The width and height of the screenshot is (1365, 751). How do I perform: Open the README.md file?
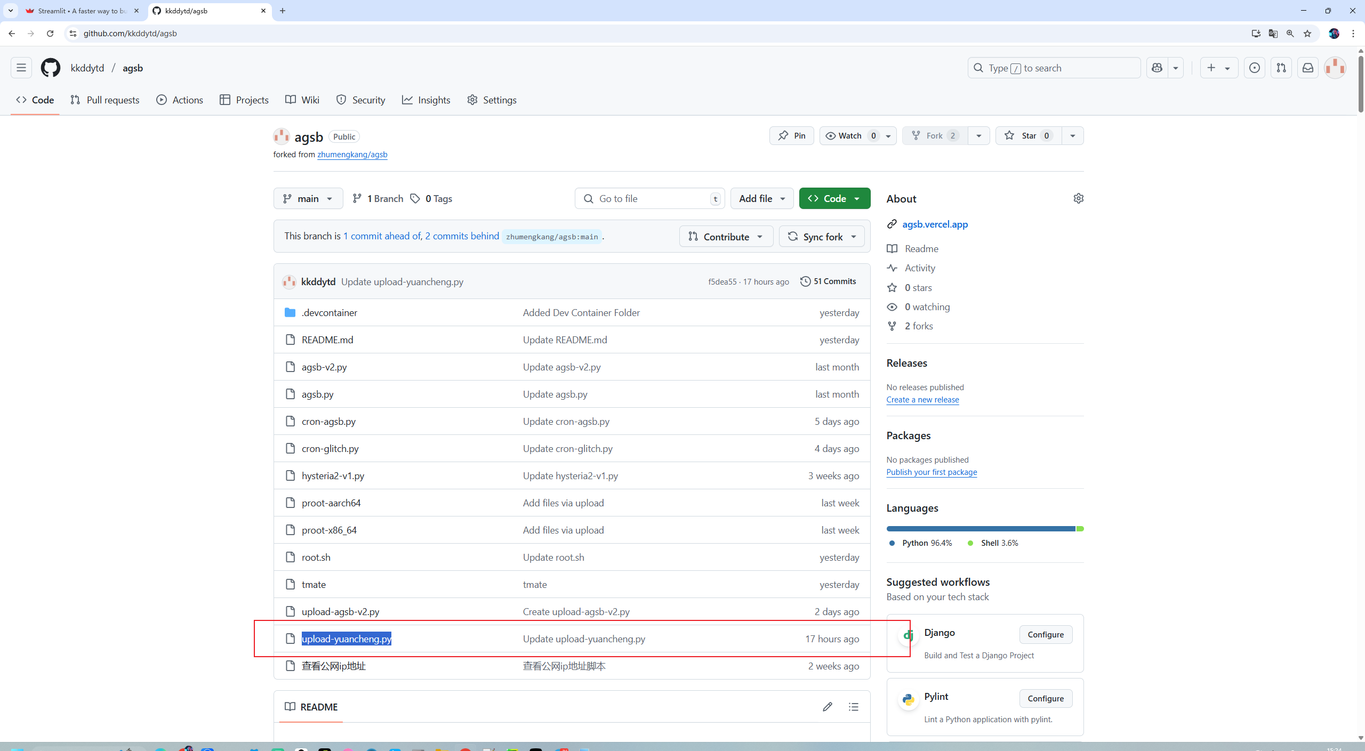pos(327,340)
